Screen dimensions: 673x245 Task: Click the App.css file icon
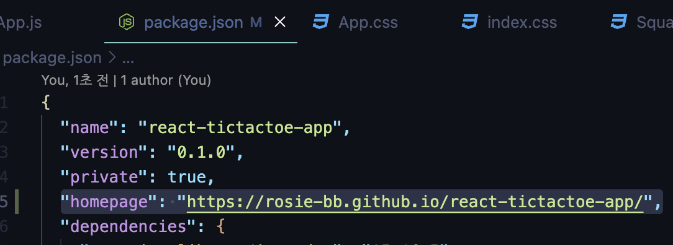tap(320, 22)
